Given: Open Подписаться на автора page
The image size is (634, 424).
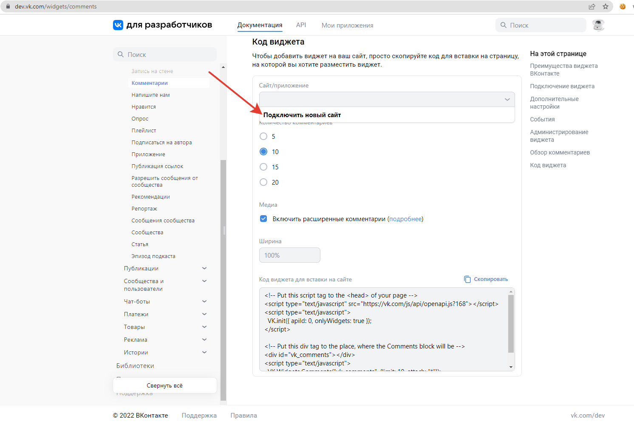Looking at the screenshot, I should click(x=161, y=143).
